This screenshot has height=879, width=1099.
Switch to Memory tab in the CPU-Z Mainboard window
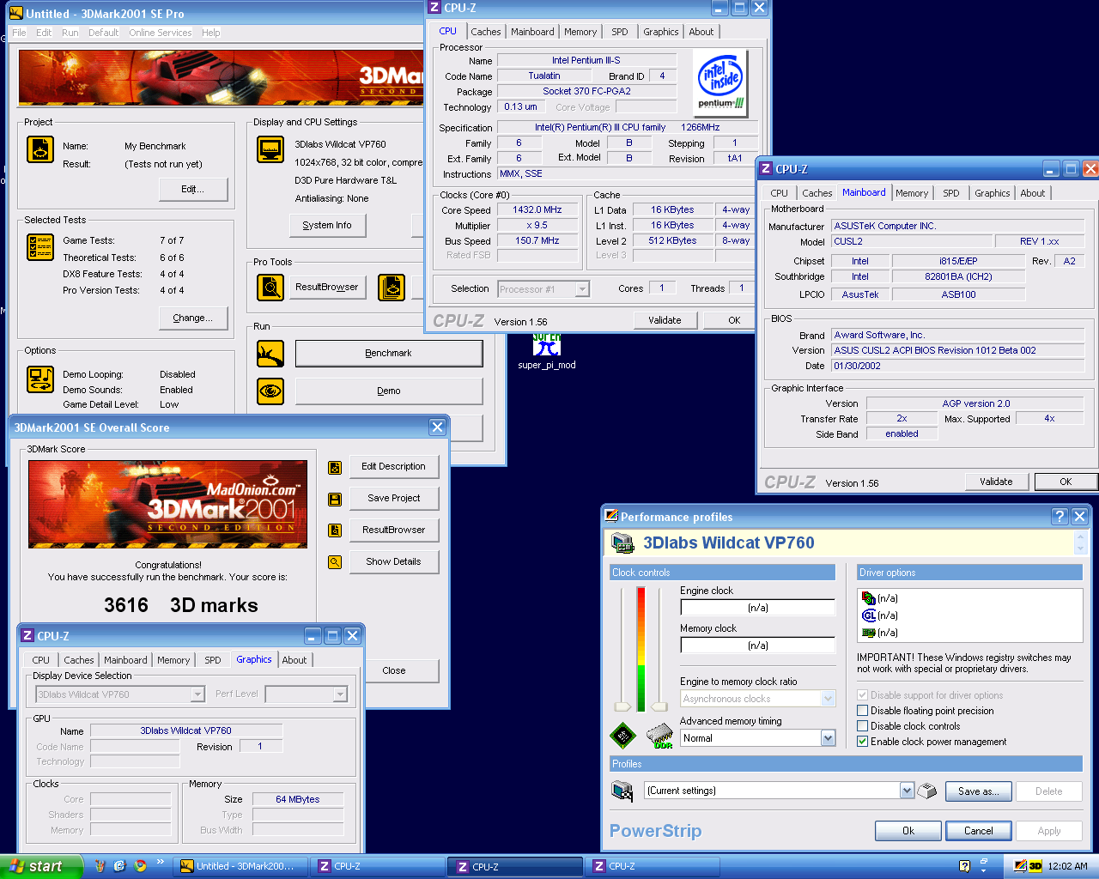click(912, 193)
